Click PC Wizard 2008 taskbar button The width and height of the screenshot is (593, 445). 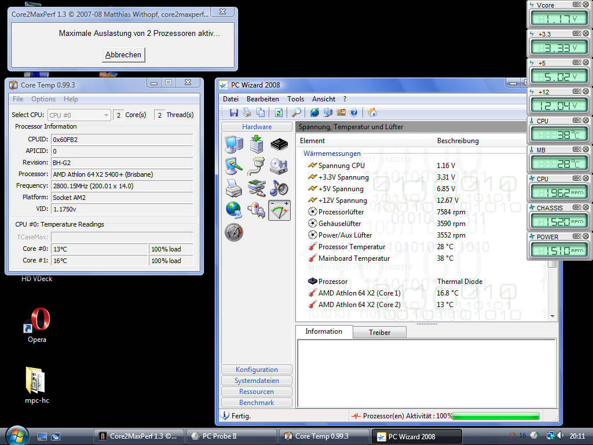[417, 436]
